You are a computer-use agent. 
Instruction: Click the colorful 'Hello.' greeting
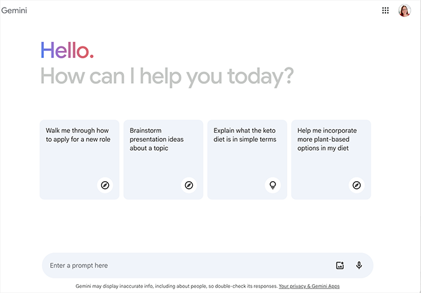click(x=67, y=50)
